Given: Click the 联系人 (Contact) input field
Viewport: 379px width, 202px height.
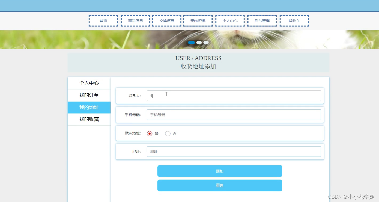Looking at the screenshot, I should (234, 96).
